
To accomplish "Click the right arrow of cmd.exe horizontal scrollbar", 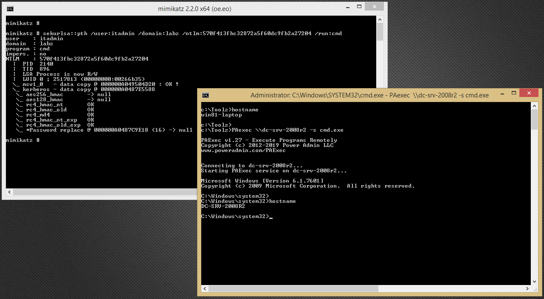I will pos(528,288).
